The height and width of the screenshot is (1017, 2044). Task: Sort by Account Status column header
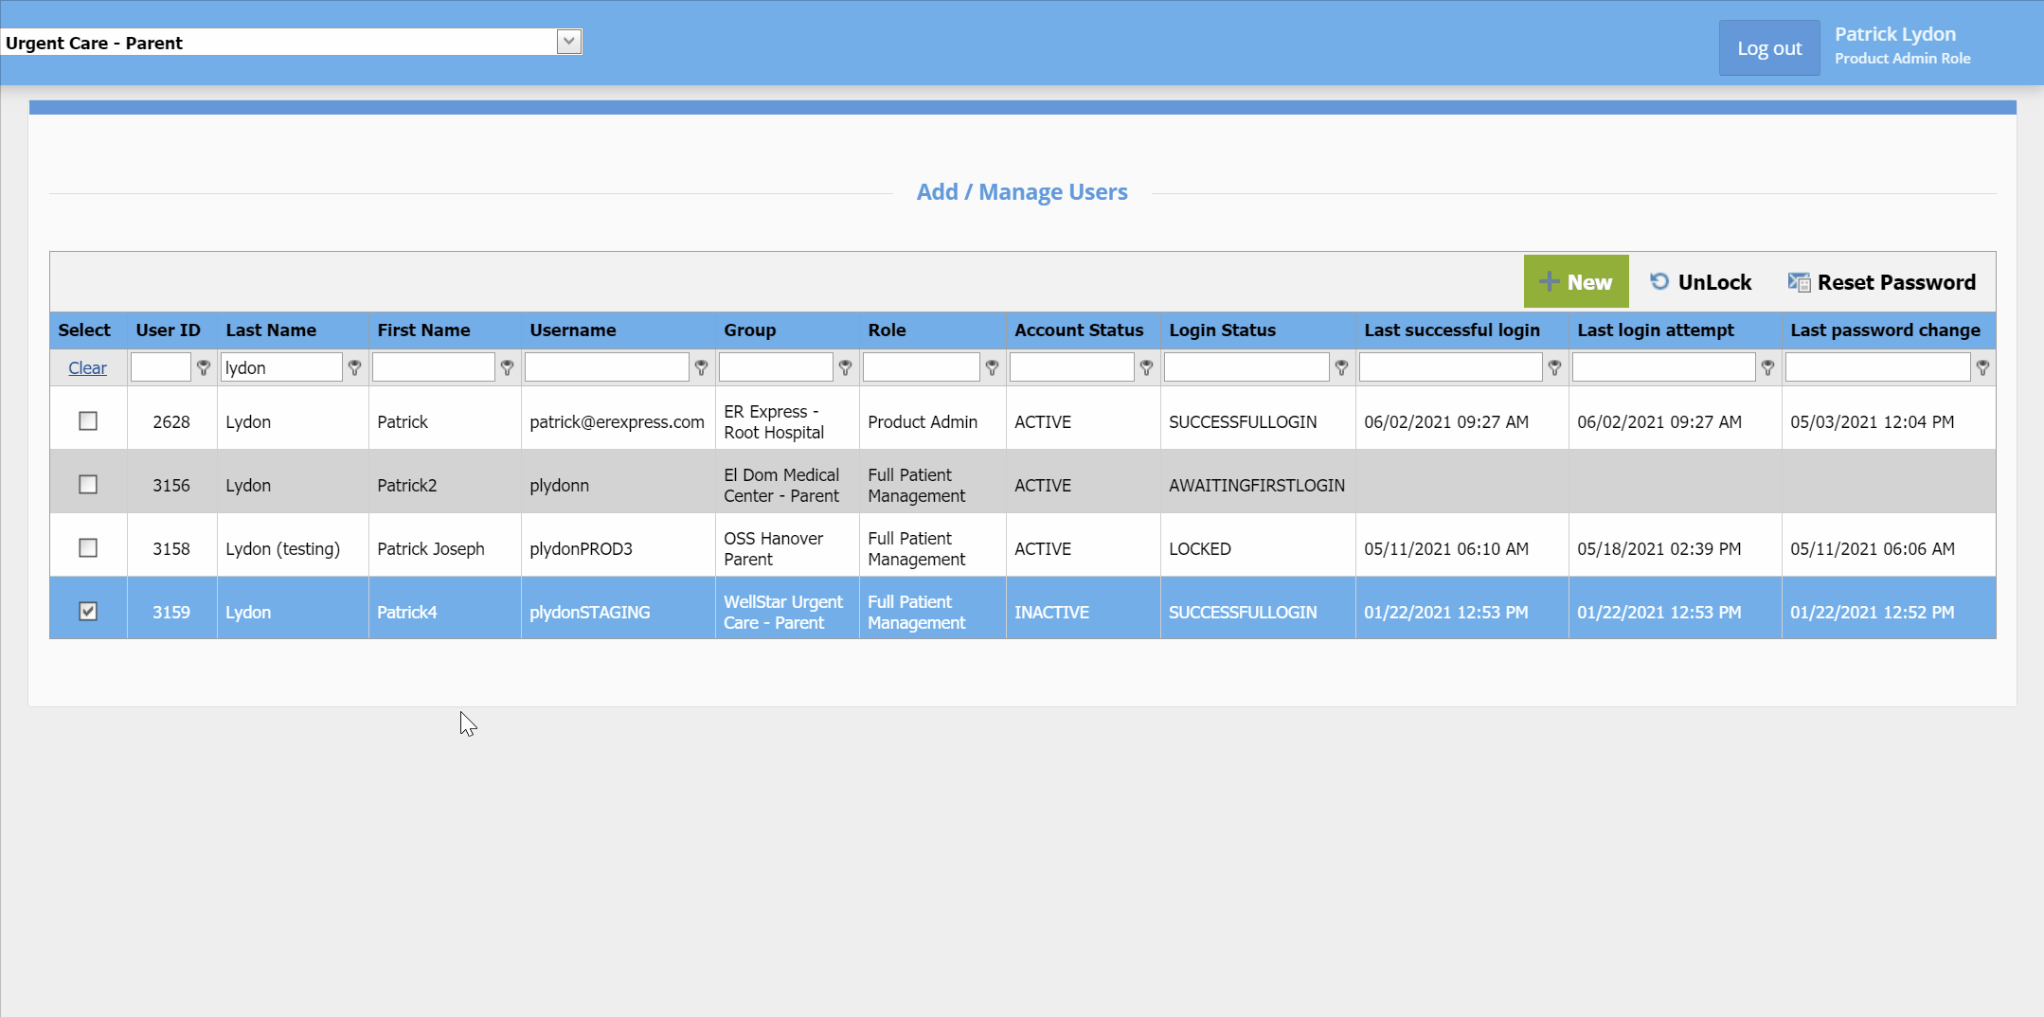[x=1079, y=330]
